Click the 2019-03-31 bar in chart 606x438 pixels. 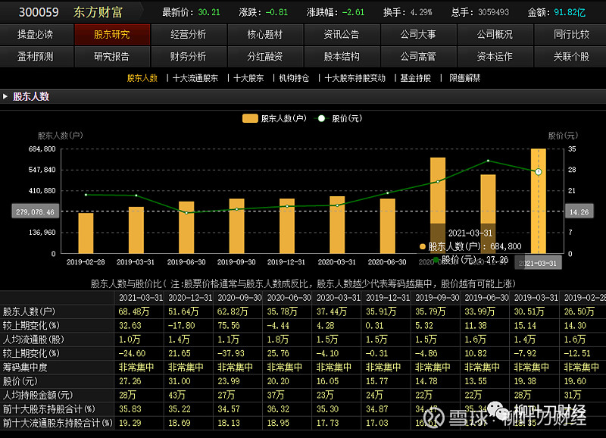pyautogui.click(x=136, y=230)
